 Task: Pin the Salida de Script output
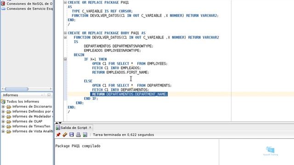[x=58, y=134]
